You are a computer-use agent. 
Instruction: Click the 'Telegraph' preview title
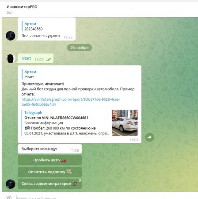click(x=33, y=113)
